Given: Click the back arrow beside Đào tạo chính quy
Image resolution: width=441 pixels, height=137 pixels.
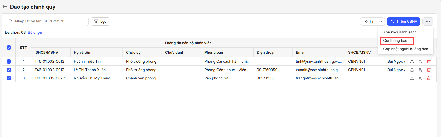Looking at the screenshot, I should click(5, 7).
